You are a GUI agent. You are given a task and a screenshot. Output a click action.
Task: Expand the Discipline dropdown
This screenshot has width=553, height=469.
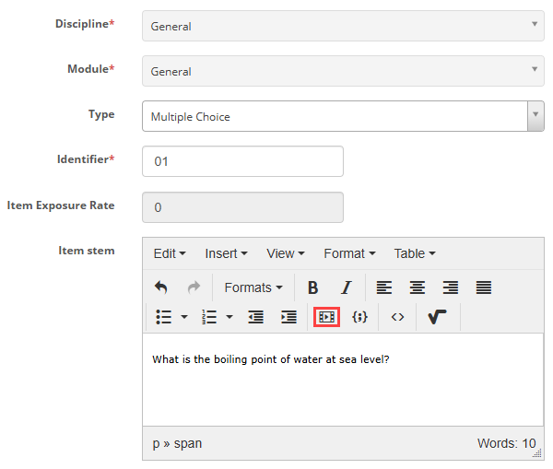point(342,26)
